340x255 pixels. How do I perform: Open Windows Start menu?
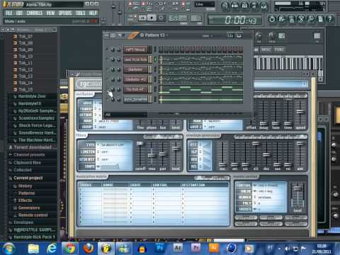tap(8, 249)
